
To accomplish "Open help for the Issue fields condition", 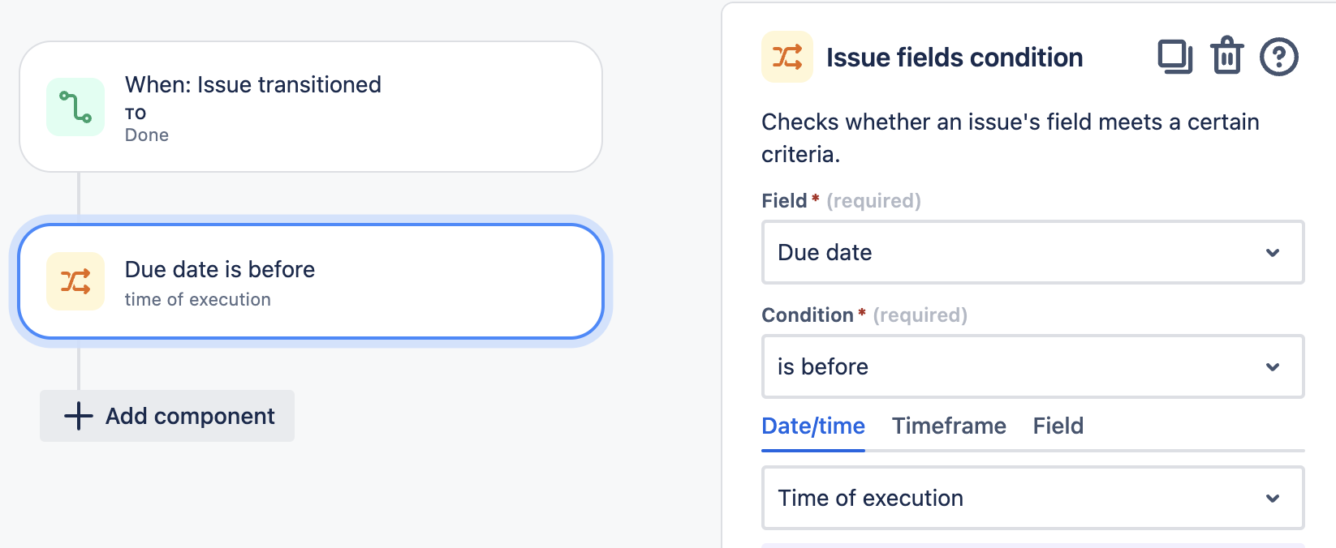I will [1278, 57].
